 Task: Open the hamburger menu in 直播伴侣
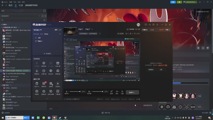(x=157, y=25)
